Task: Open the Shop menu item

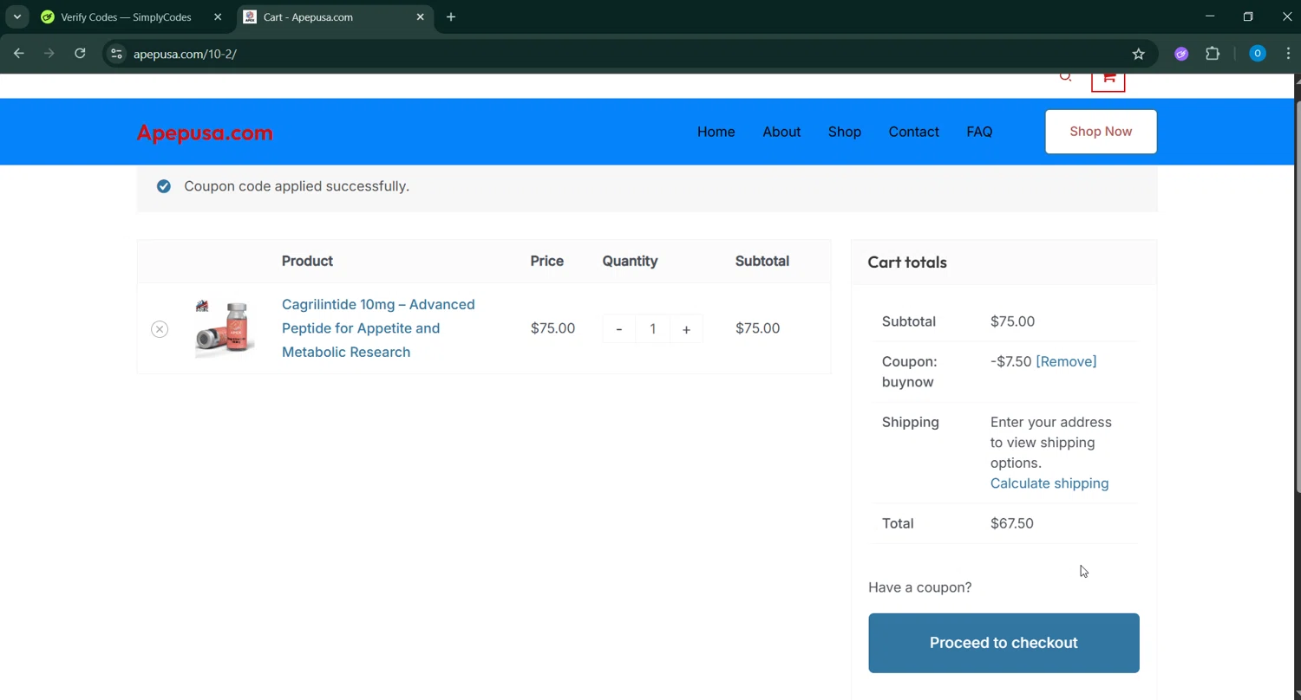Action: 844,132
